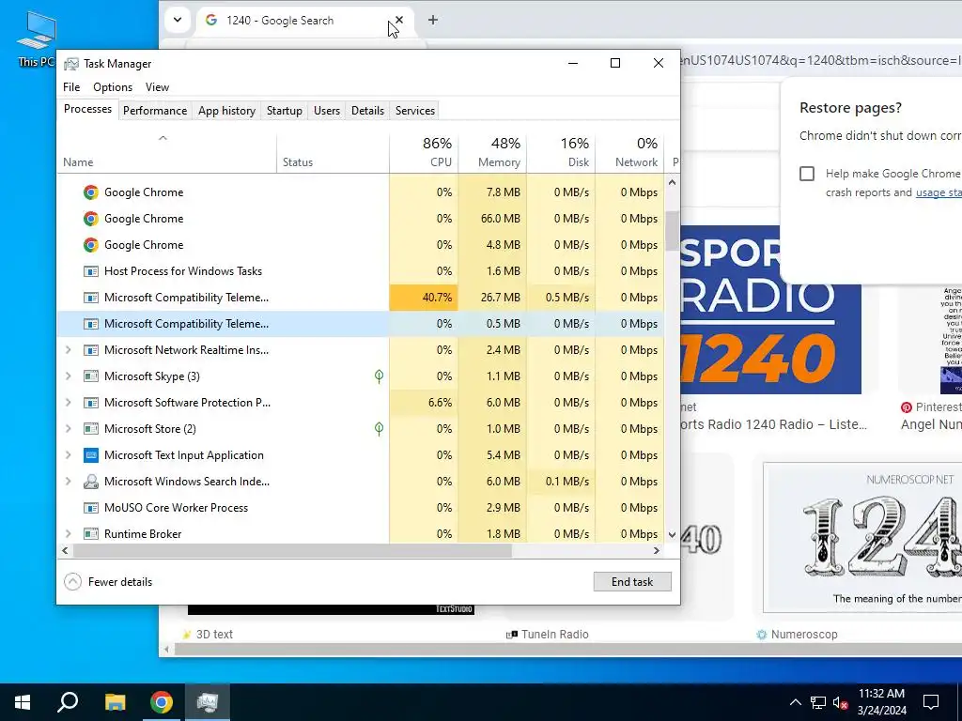
Task: Open the Windows Start menu
Action: (23, 702)
